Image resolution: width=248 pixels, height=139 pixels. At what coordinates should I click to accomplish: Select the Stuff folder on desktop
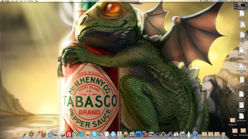235,132
